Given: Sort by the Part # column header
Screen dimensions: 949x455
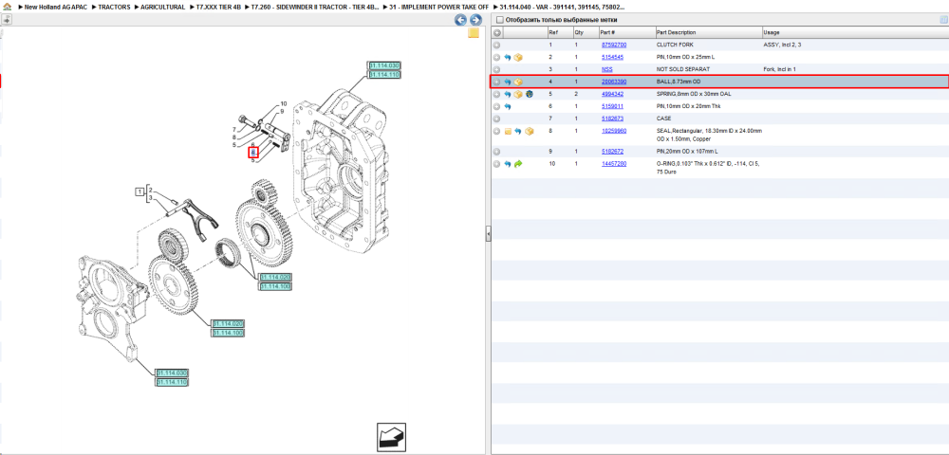Looking at the screenshot, I should pos(625,32).
